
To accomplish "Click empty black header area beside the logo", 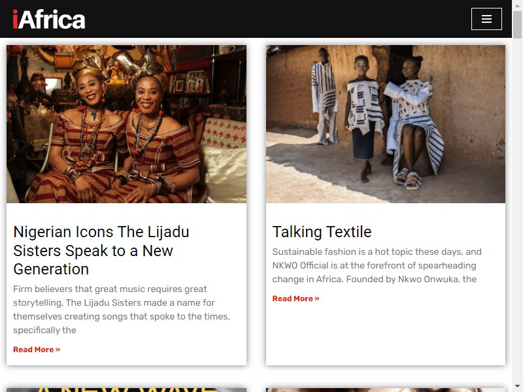I will point(277,19).
